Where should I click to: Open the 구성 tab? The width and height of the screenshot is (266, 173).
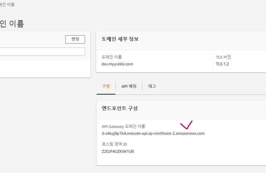(x=106, y=86)
